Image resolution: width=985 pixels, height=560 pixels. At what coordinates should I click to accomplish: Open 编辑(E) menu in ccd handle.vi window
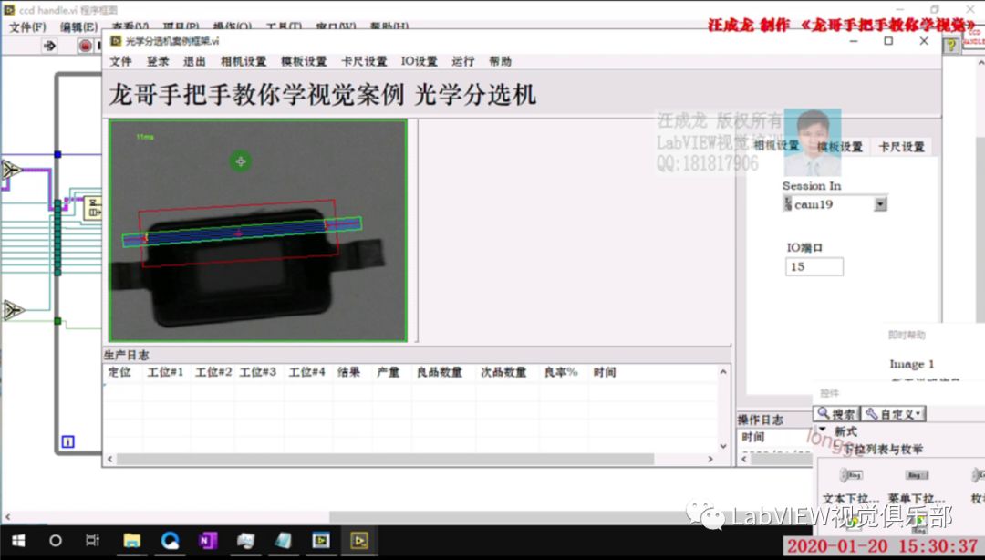(x=78, y=27)
